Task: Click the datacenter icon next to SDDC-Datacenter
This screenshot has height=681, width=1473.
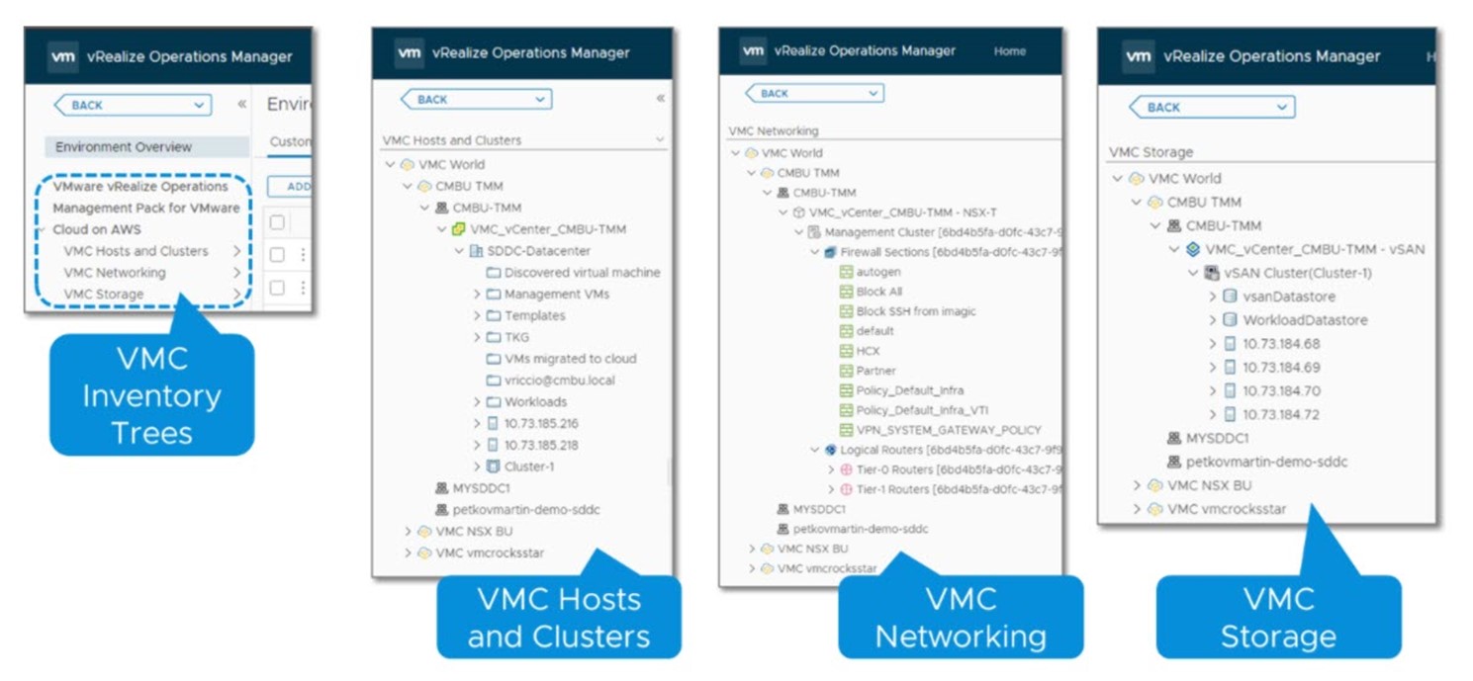Action: 476,251
